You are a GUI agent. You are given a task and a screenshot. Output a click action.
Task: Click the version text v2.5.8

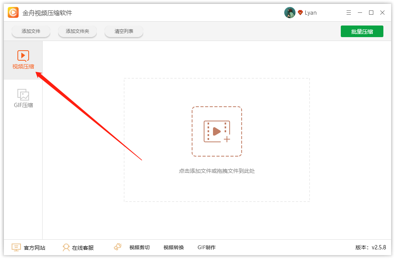pos(379,247)
